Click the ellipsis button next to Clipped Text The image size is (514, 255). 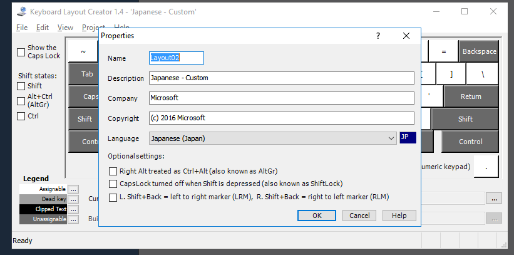click(x=73, y=209)
